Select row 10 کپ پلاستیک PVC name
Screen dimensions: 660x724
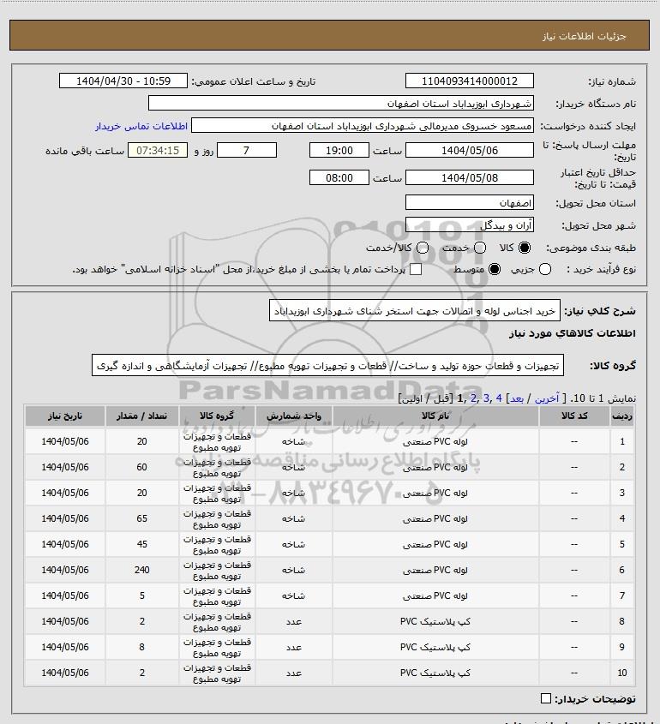[435, 673]
